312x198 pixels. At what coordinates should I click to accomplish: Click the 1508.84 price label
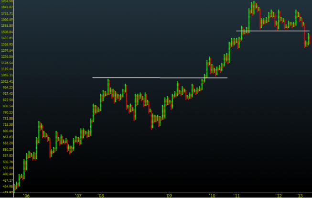(x=7, y=32)
